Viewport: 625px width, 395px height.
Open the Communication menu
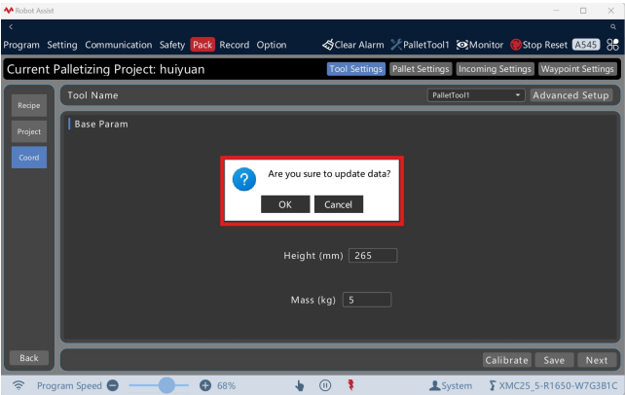pyautogui.click(x=119, y=45)
